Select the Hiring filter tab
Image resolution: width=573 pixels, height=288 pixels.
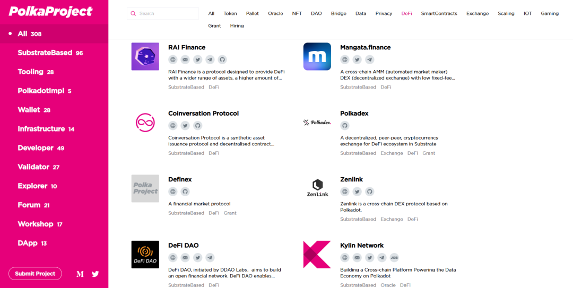pos(237,26)
